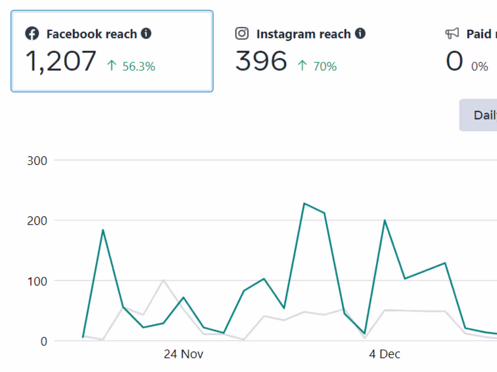Viewport: 497px width, 372px height.
Task: Click the green increase arrow beside 70%
Action: pos(302,66)
